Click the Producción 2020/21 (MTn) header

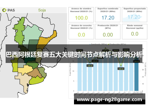(108, 27)
